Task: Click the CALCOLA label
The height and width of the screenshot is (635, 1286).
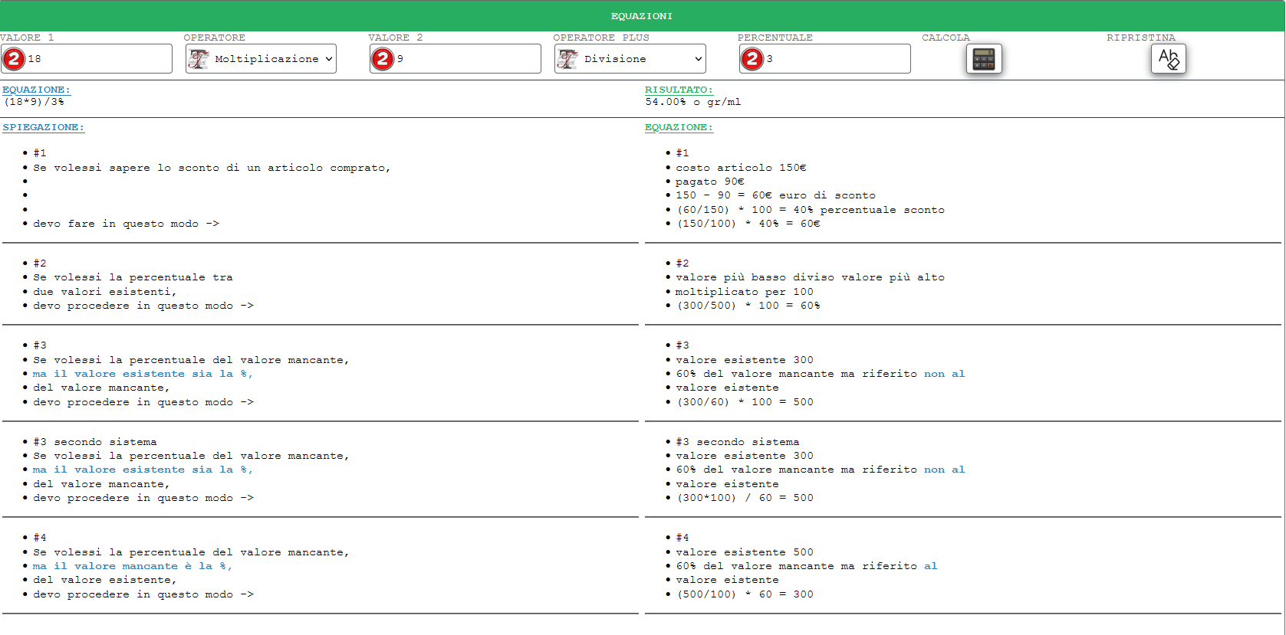Action: 946,38
